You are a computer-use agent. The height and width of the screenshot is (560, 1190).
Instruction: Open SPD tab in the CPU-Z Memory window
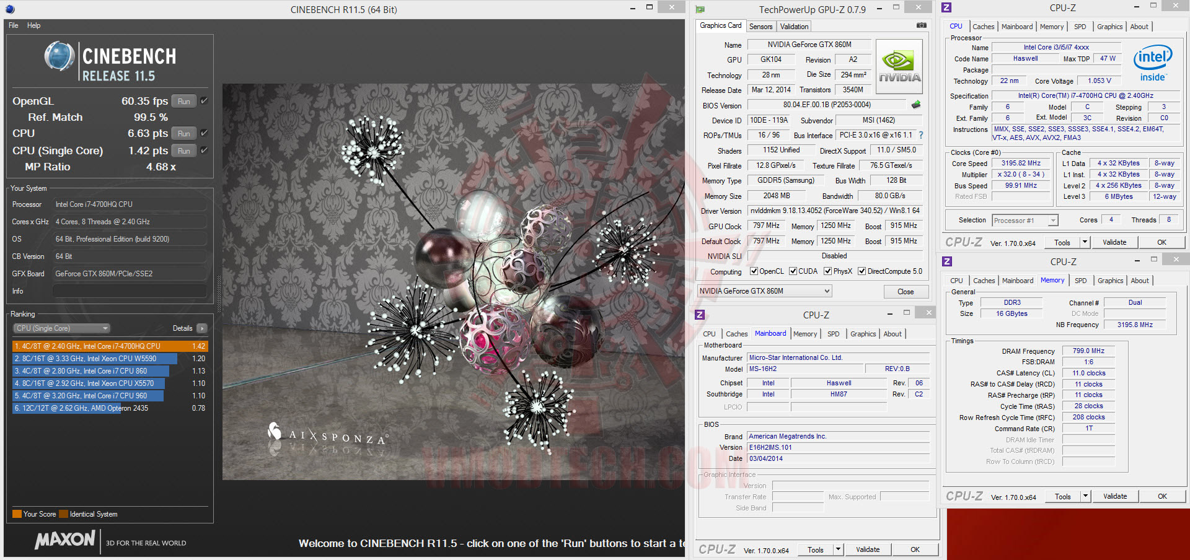[x=1081, y=281]
